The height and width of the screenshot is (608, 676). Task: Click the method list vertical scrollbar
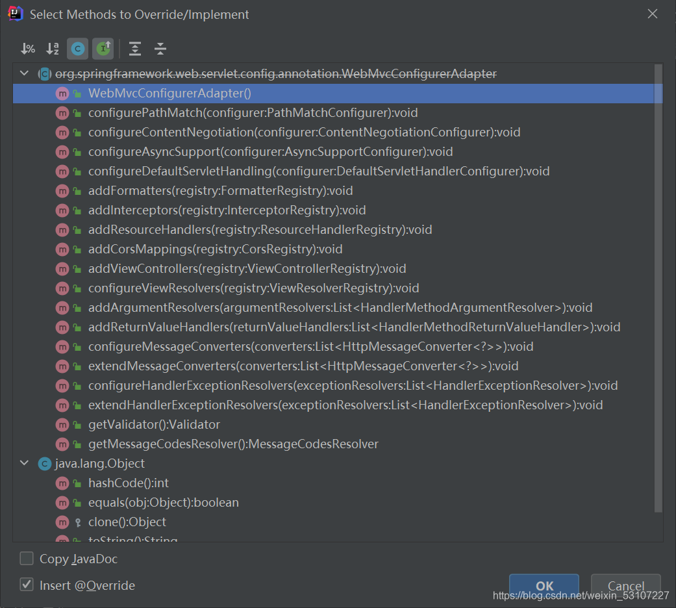point(658,288)
